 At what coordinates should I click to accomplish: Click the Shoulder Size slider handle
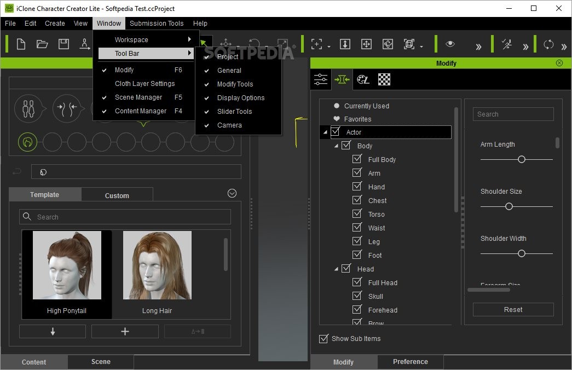tap(509, 206)
